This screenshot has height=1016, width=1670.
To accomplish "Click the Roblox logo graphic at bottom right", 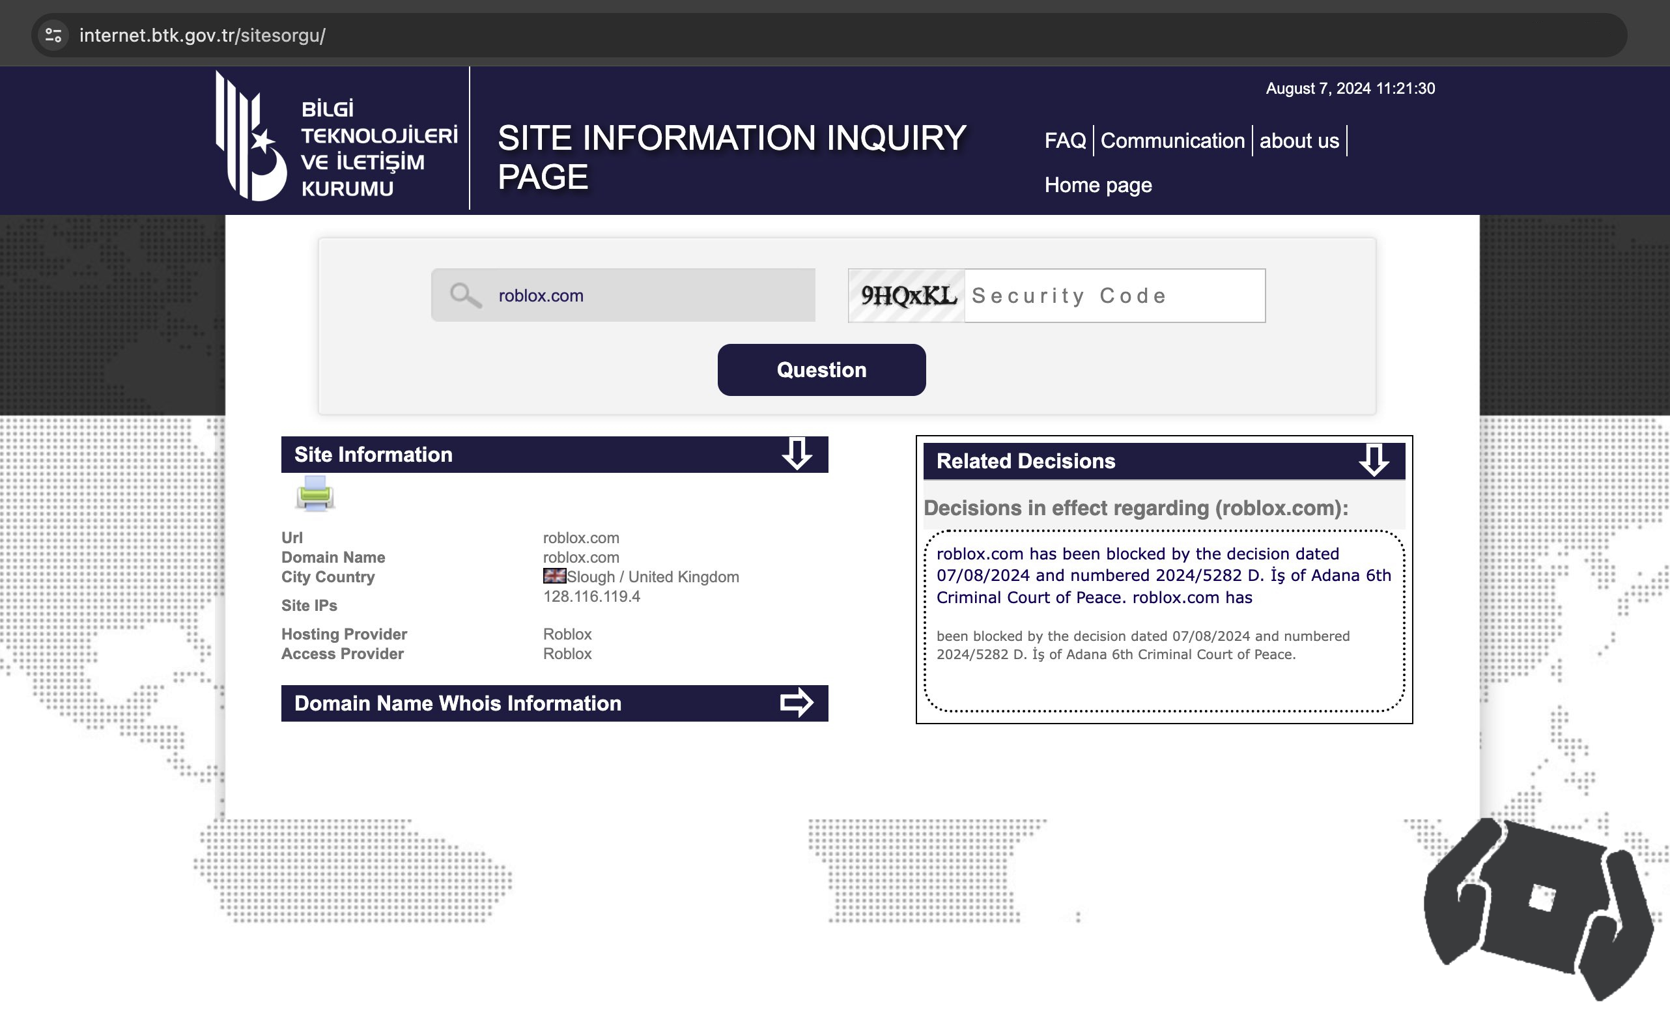I will (1538, 909).
